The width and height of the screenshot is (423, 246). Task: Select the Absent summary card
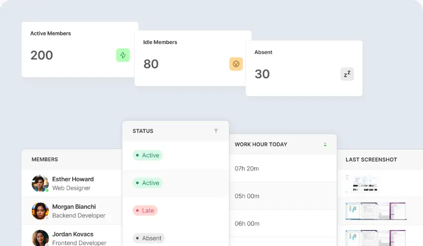(x=304, y=68)
